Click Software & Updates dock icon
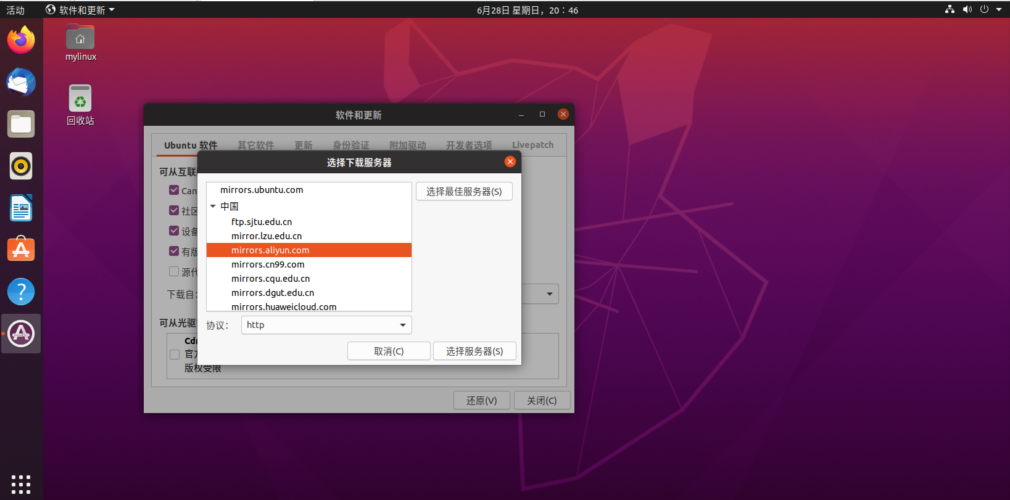Viewport: 1010px width, 500px height. tap(21, 334)
